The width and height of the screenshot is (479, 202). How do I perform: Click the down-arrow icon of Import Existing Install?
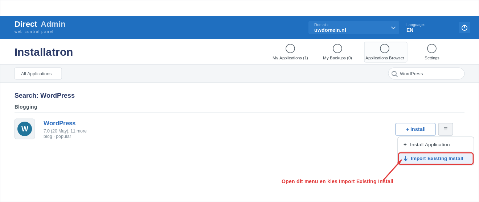406,159
